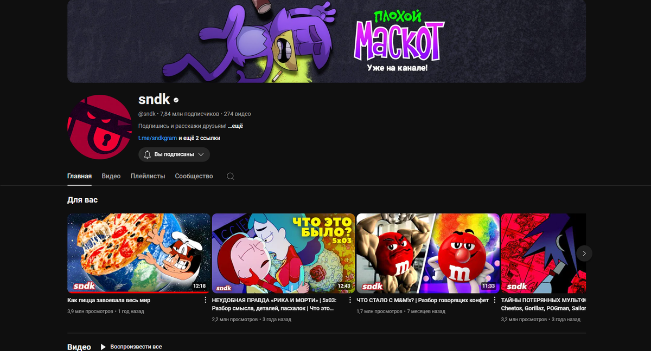
Task: Open the title Как пицца завоевала весь мир
Action: click(x=108, y=300)
